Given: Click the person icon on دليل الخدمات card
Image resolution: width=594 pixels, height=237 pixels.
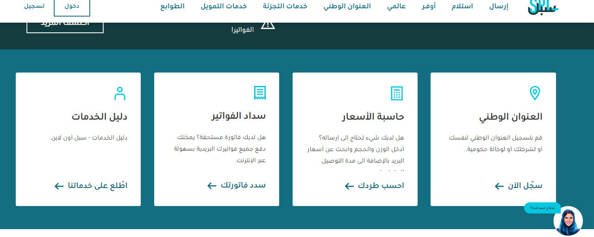Looking at the screenshot, I should point(120,93).
